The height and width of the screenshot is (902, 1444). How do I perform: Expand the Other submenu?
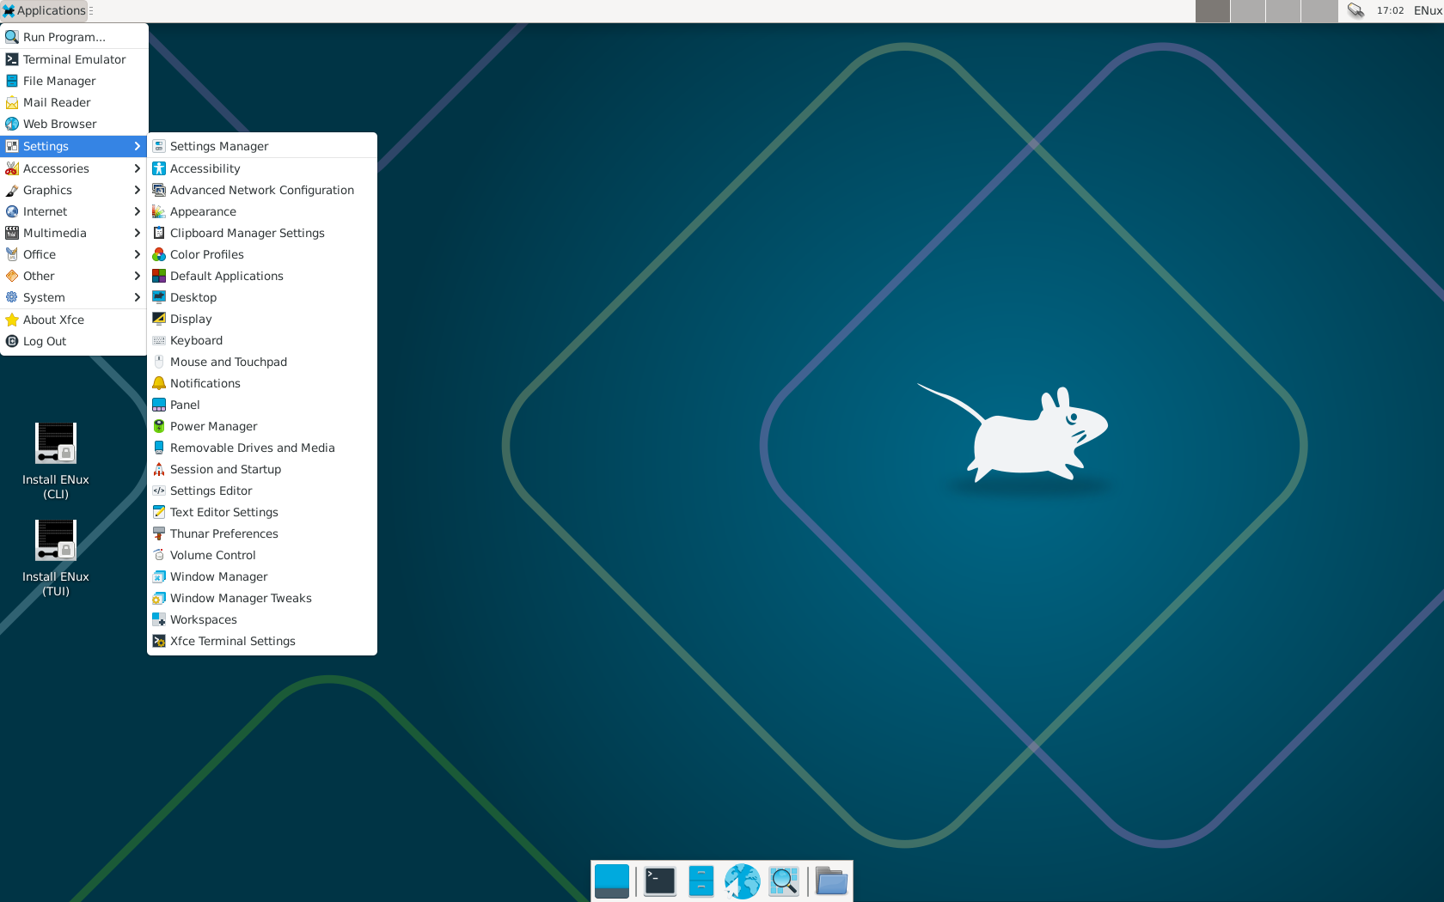[74, 276]
